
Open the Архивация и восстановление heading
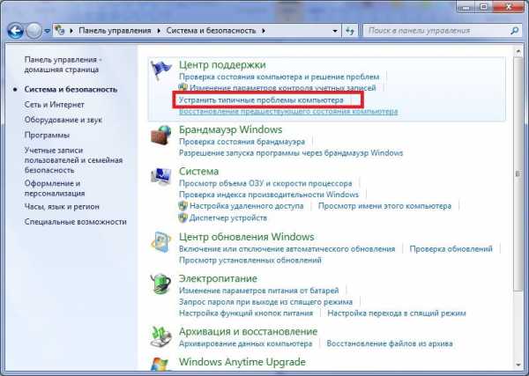pos(249,331)
